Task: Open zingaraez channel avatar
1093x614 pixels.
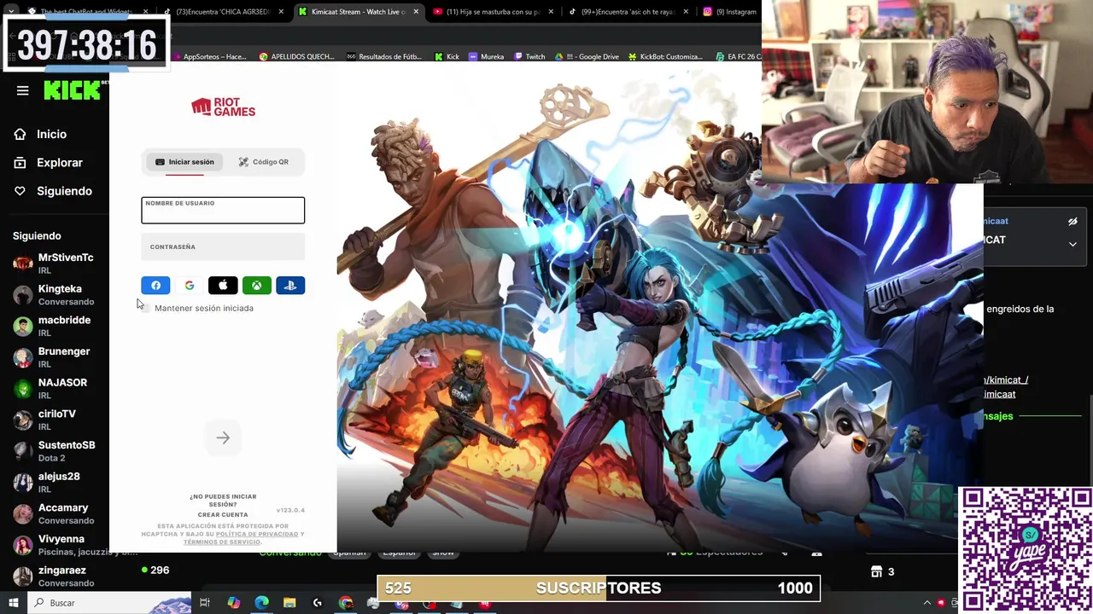Action: 23,576
